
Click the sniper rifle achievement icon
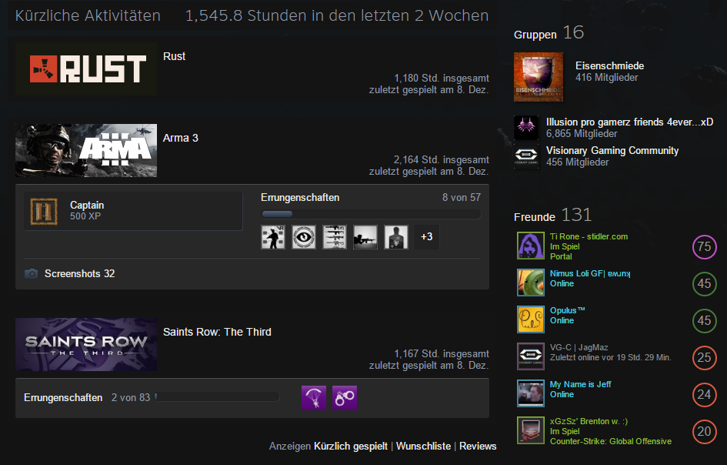pos(365,237)
